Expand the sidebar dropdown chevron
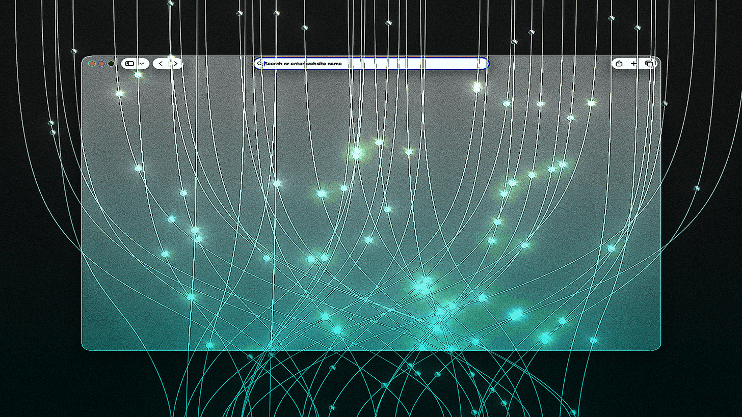Image resolution: width=742 pixels, height=417 pixels. pos(142,64)
